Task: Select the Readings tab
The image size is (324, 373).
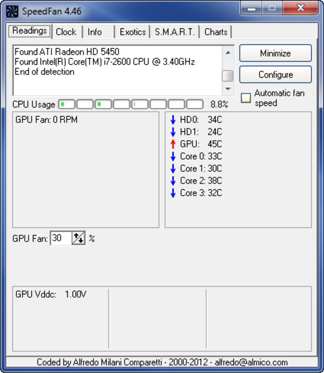Action: (30, 31)
